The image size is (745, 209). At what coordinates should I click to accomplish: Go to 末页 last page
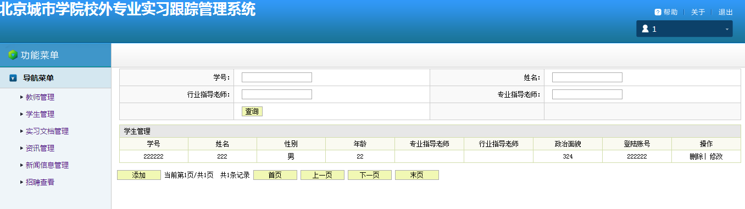[x=417, y=175]
